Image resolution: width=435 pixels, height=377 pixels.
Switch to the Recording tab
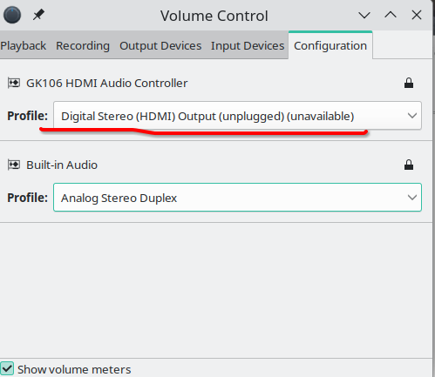(x=83, y=45)
